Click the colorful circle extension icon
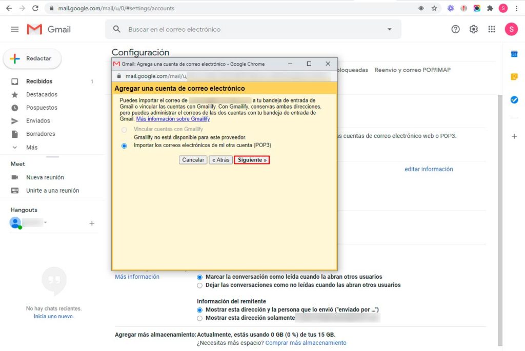Viewport: 525px width, 351px height. [x=477, y=8]
